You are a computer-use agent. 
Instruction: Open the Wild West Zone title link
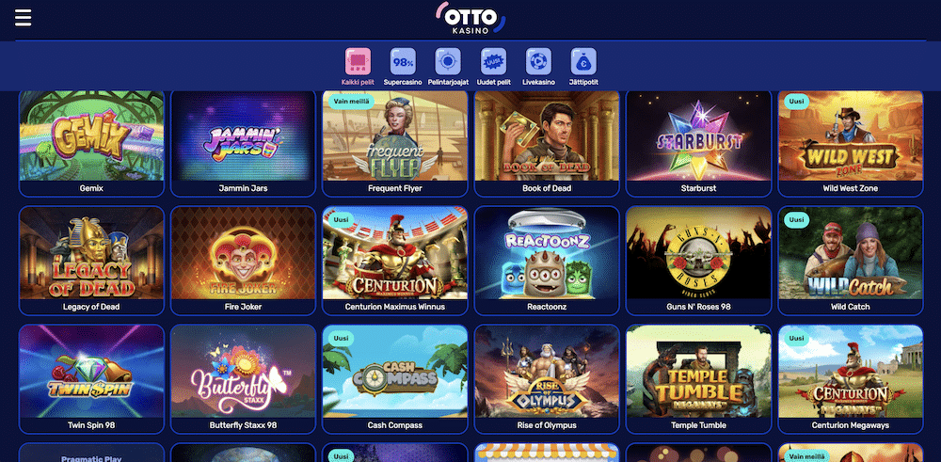pyautogui.click(x=851, y=188)
